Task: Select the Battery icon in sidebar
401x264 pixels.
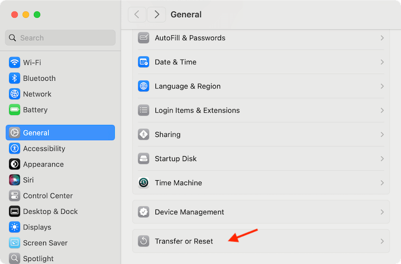Action: (15, 110)
